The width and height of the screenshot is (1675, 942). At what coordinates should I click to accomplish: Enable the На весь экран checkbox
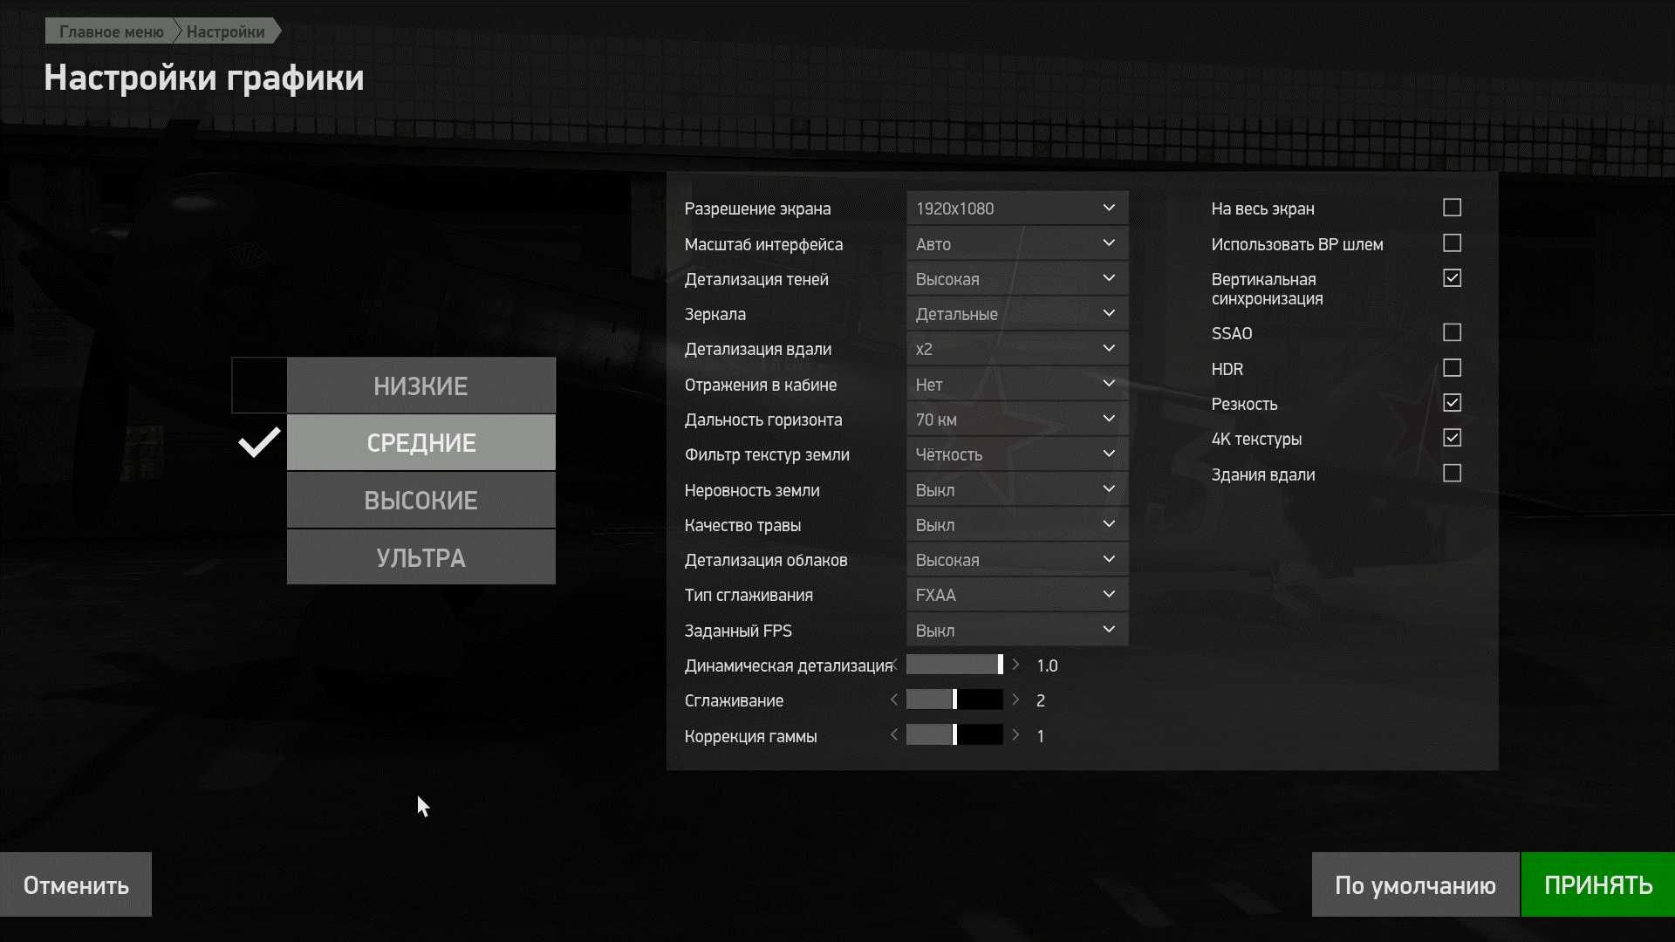tap(1452, 208)
